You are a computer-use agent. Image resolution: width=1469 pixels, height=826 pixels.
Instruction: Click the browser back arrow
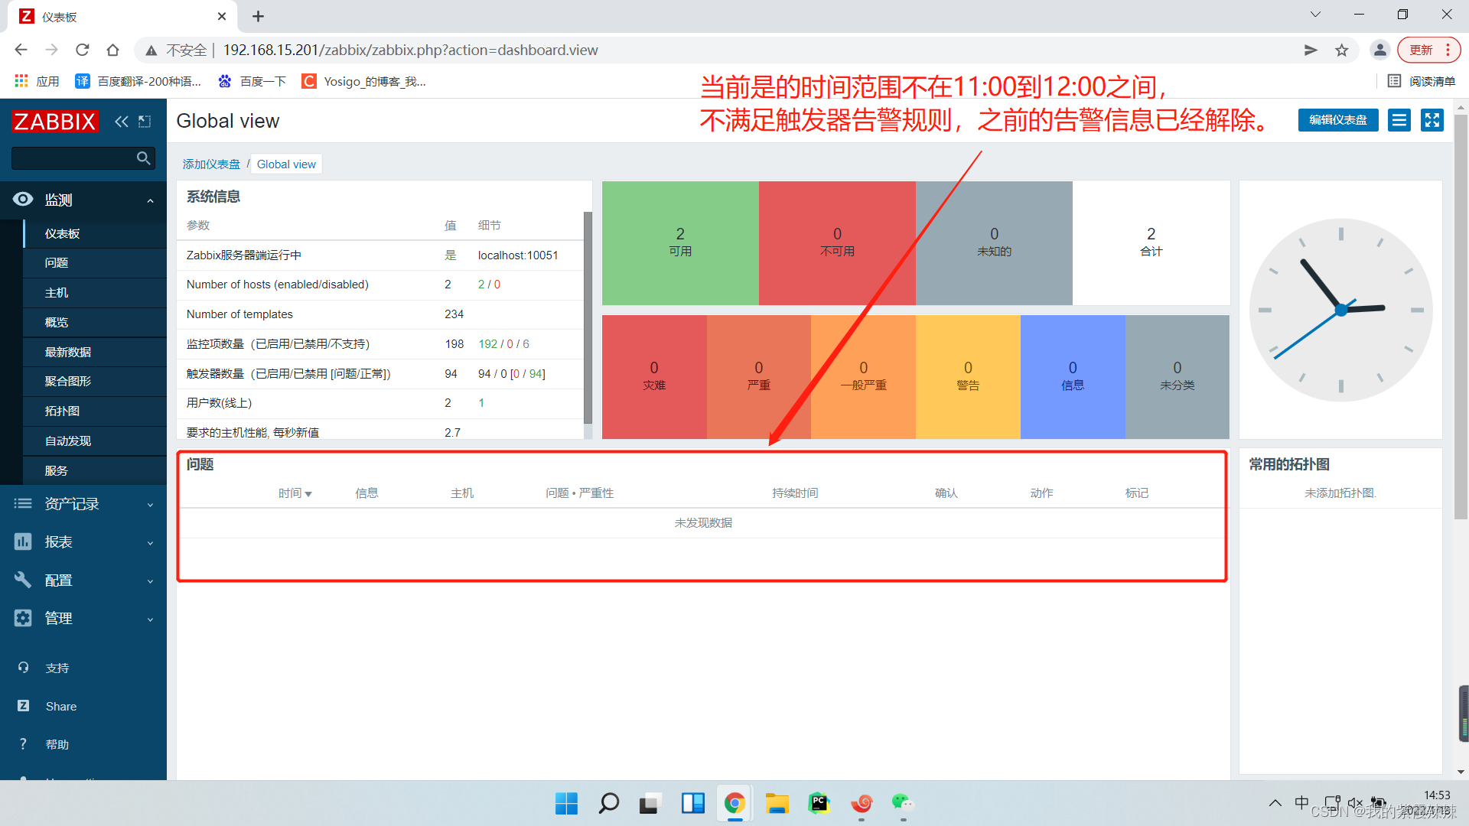coord(21,50)
